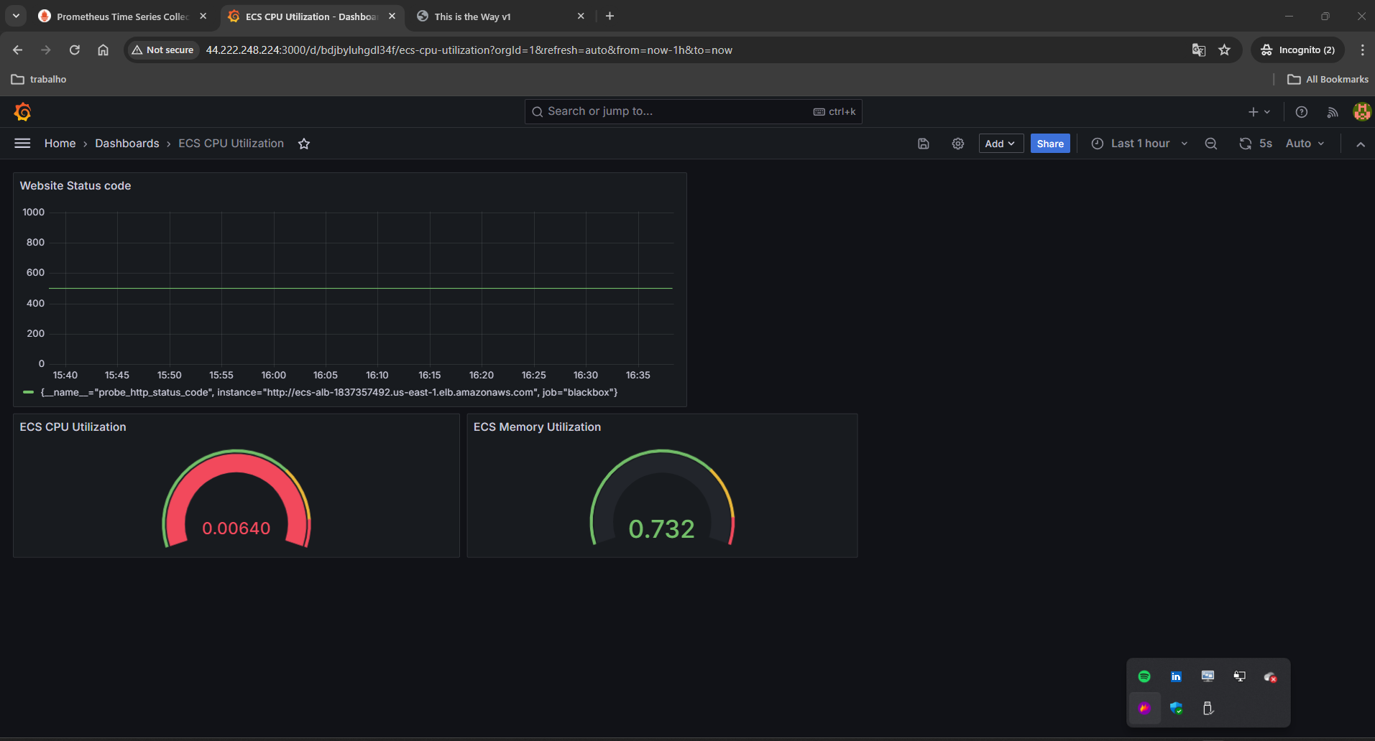The height and width of the screenshot is (741, 1375).
Task: Focus the Search or jump to field
Action: [693, 111]
